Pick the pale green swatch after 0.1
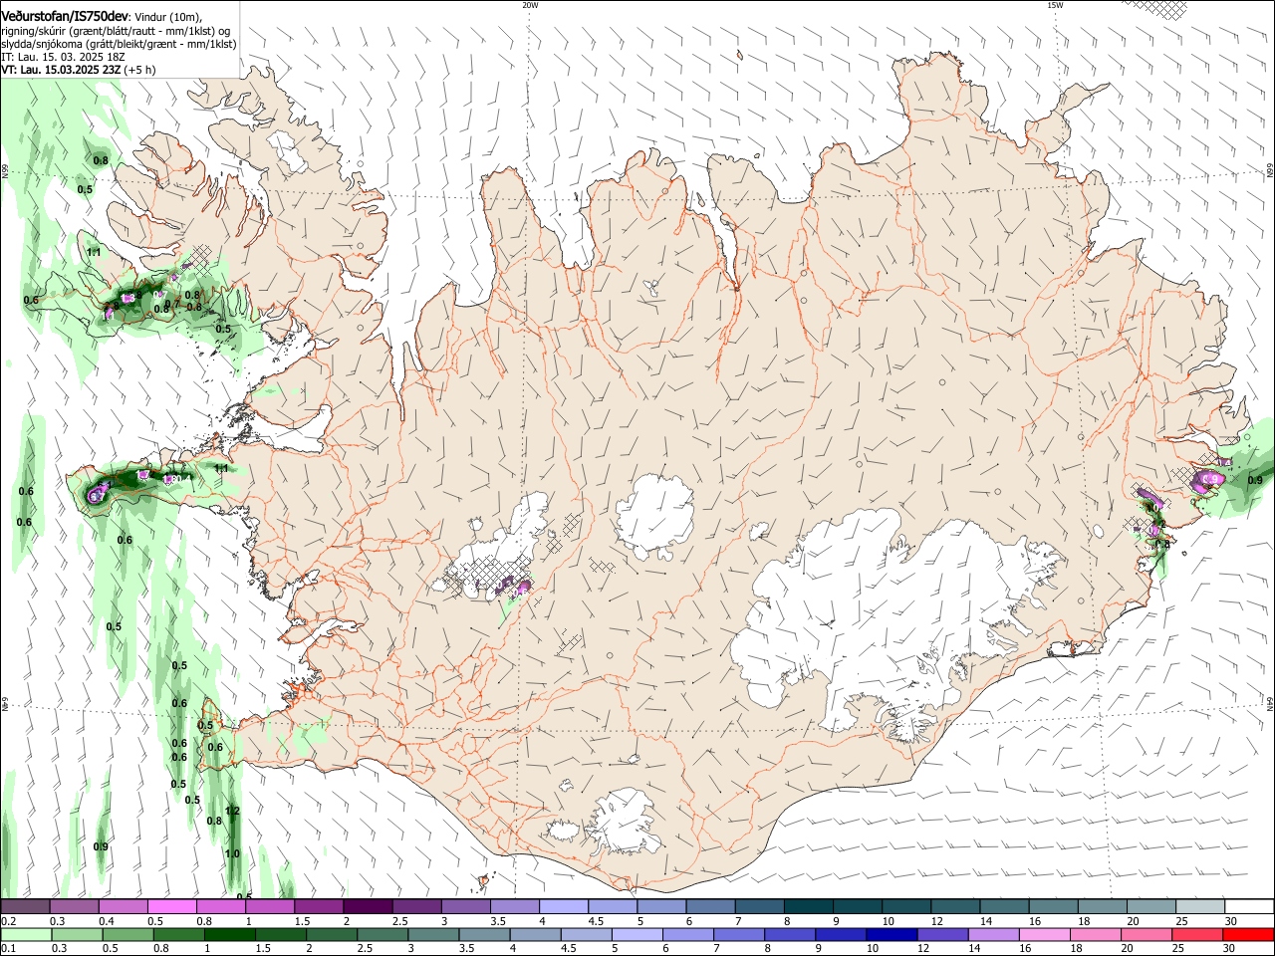The width and height of the screenshot is (1275, 956). coord(26,934)
